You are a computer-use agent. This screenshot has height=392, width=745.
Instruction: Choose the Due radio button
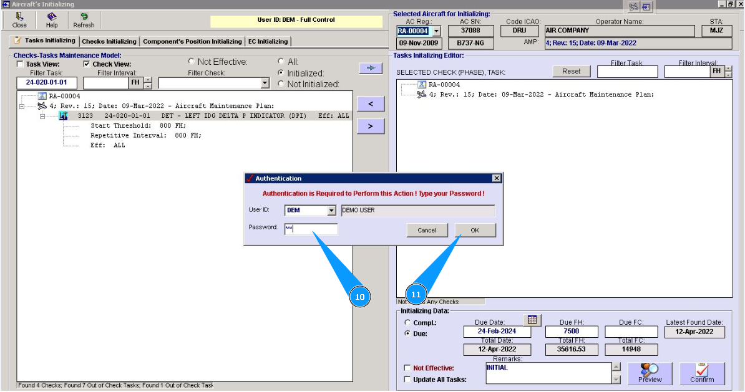click(407, 333)
